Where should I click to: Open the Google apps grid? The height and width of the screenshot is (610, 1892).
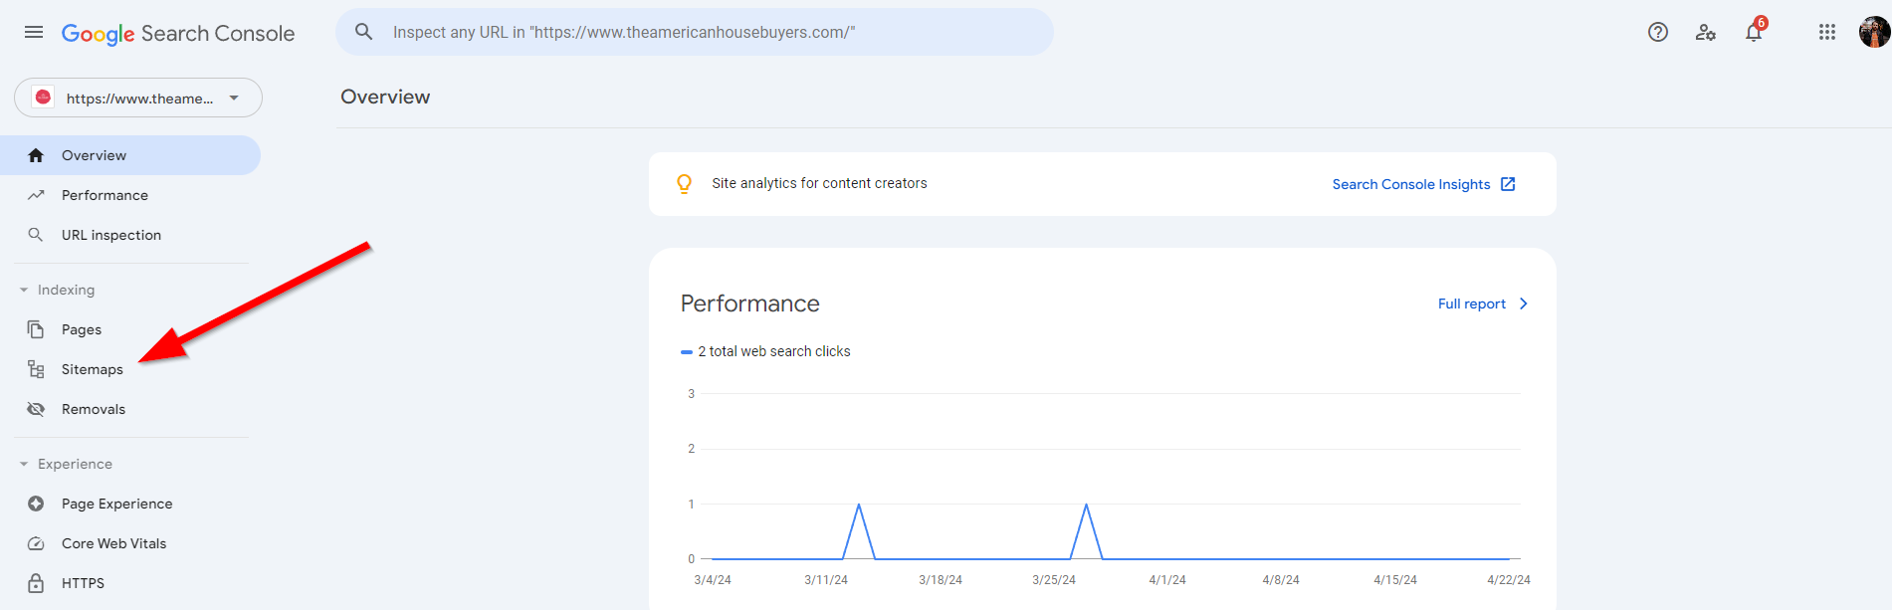pos(1827,32)
